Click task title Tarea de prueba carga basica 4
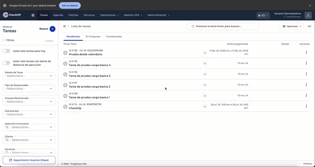 [x=90, y=65]
